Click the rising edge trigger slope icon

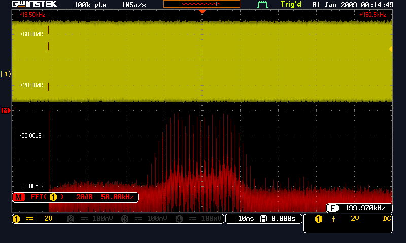click(x=335, y=219)
